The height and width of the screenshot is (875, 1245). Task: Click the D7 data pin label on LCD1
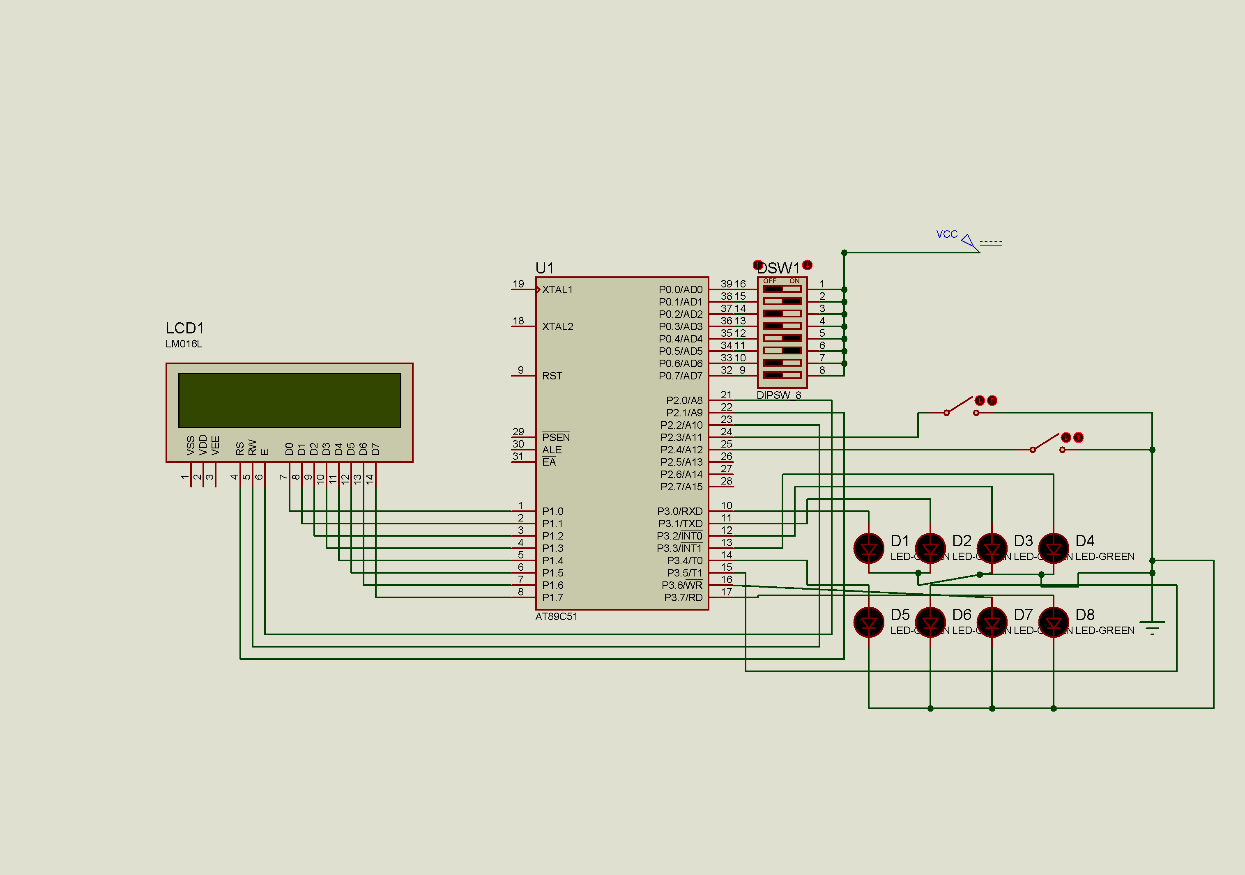(x=375, y=449)
